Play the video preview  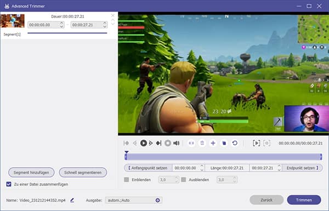pyautogui.click(x=144, y=143)
